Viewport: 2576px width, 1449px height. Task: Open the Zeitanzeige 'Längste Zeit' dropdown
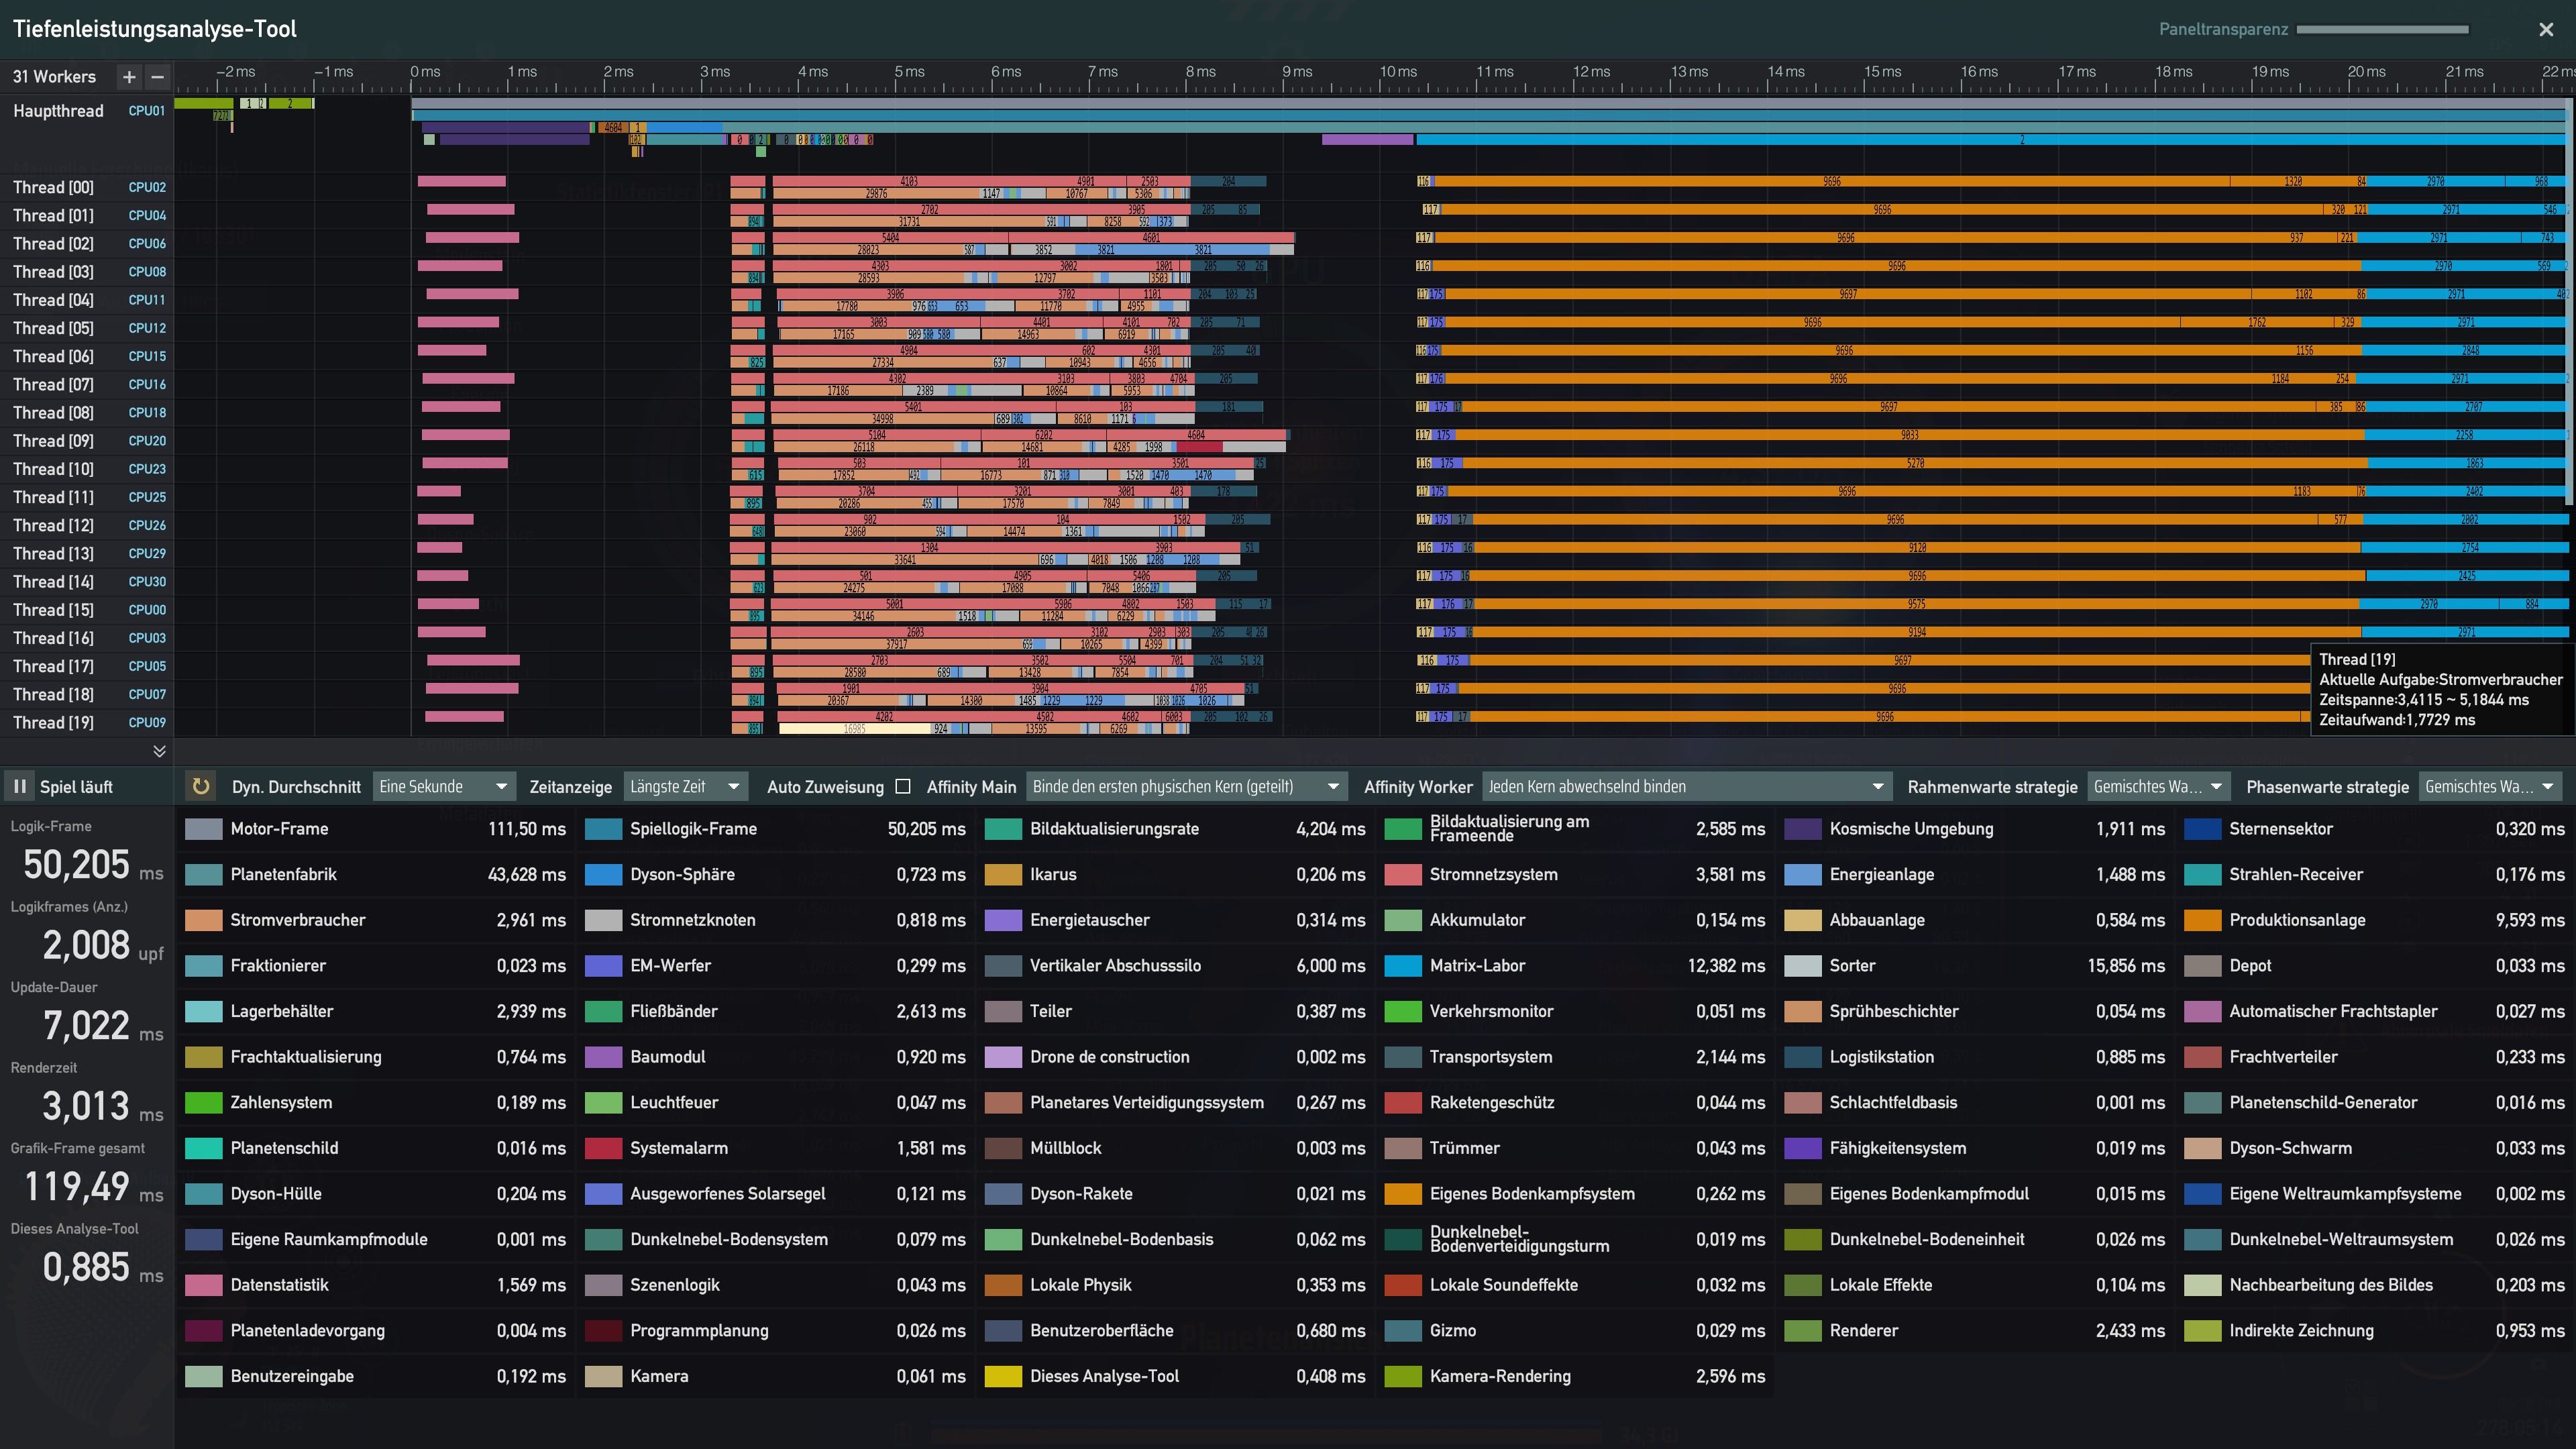point(685,787)
